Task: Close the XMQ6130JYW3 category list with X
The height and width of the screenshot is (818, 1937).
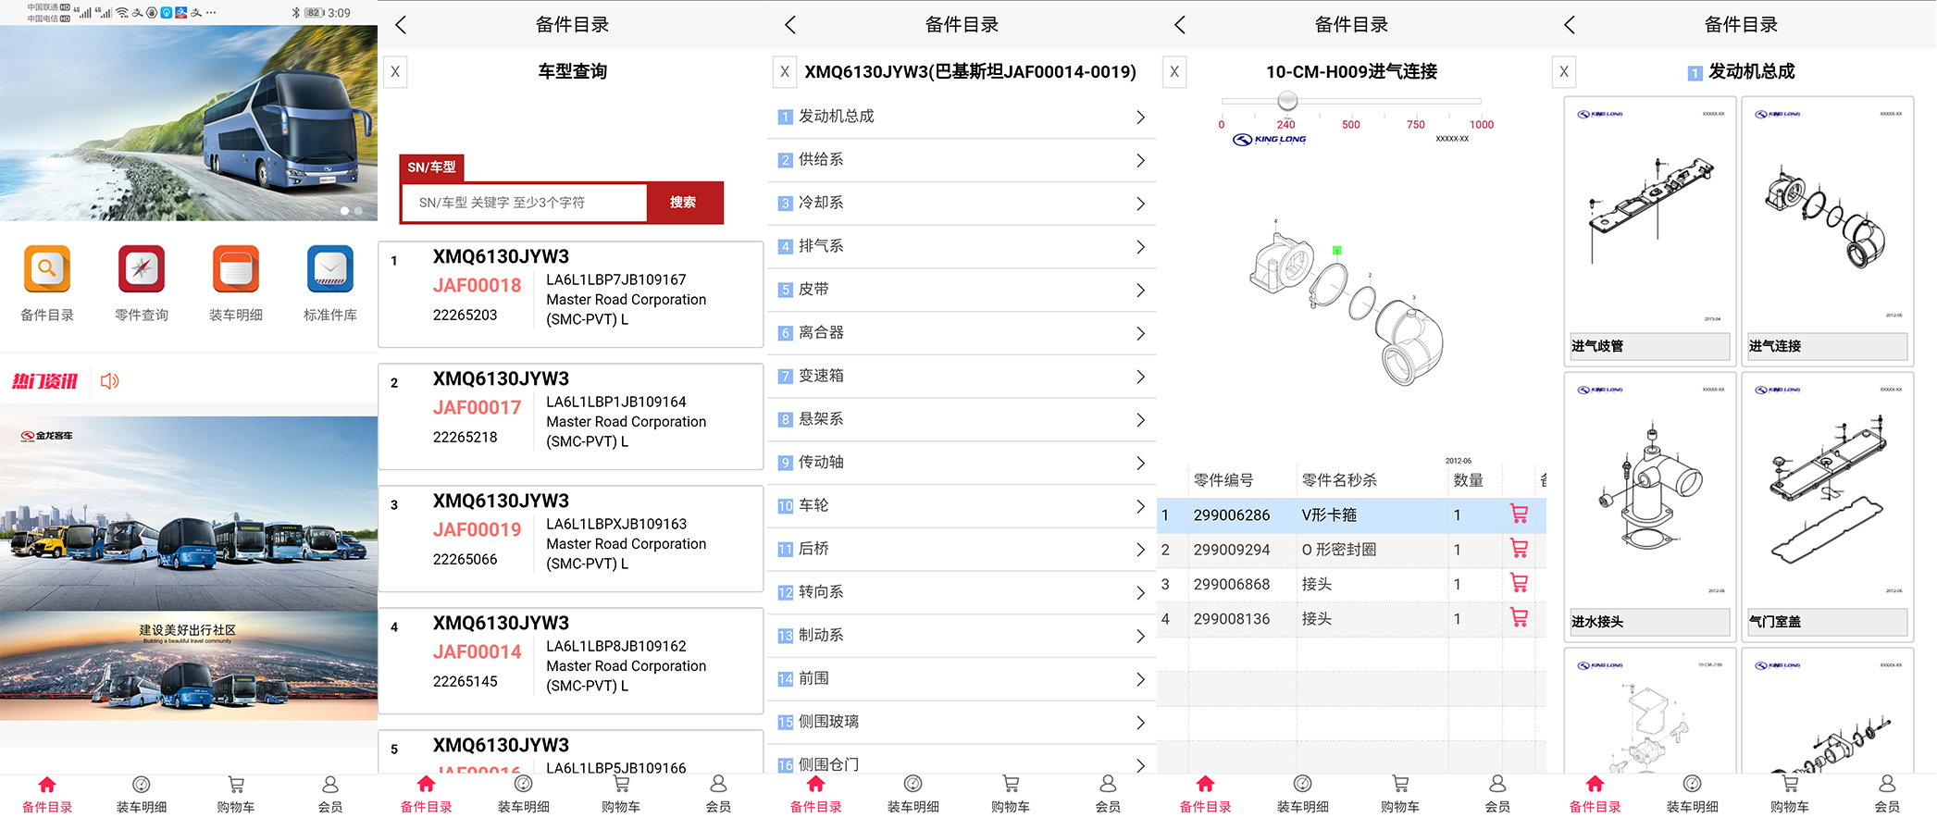Action: pyautogui.click(x=785, y=71)
